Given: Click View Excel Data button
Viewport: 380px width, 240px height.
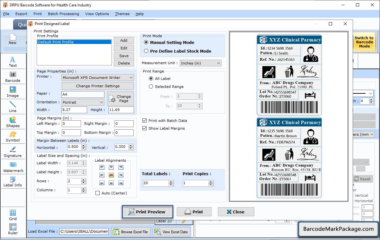Looking at the screenshot, I should (171, 232).
